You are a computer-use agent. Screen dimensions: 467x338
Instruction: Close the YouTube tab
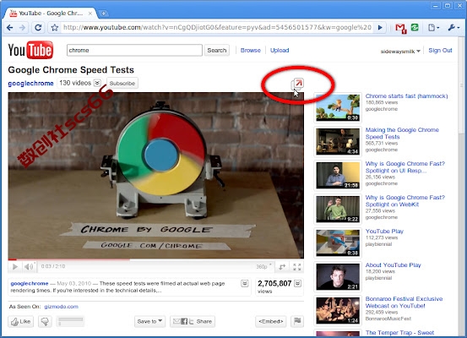point(90,14)
